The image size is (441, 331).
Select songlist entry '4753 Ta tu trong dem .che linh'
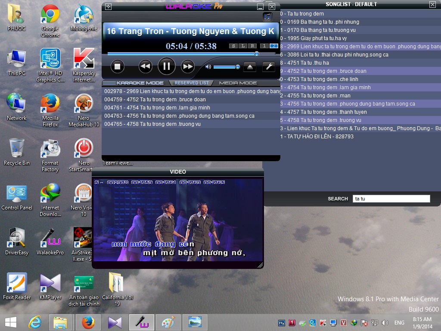(360, 79)
